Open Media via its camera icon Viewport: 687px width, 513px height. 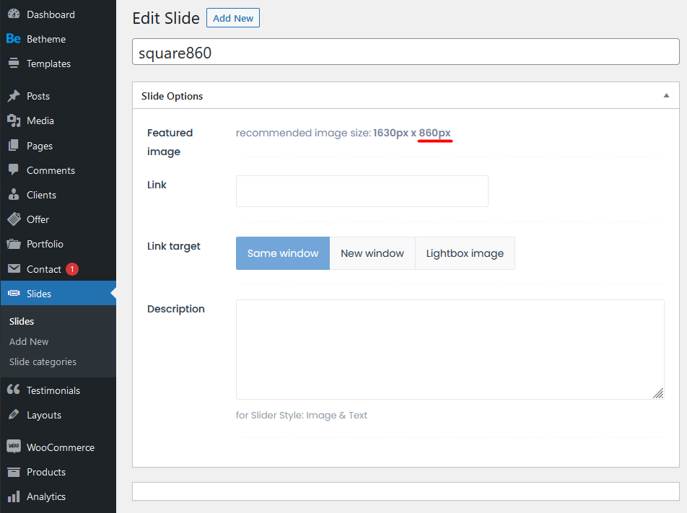pyautogui.click(x=14, y=120)
